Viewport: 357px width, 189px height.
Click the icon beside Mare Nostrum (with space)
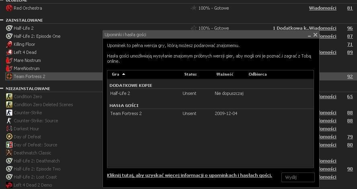(x=9, y=60)
